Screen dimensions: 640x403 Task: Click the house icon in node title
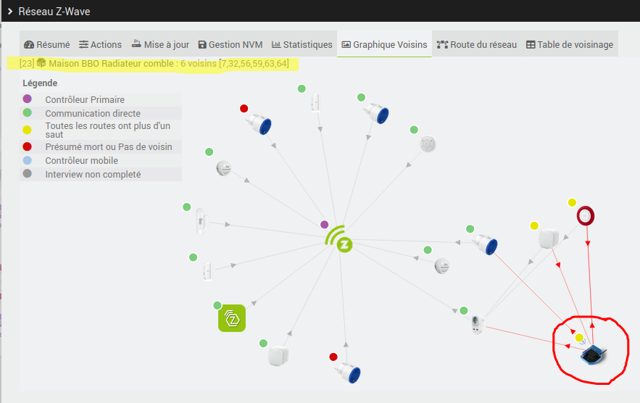pos(41,63)
